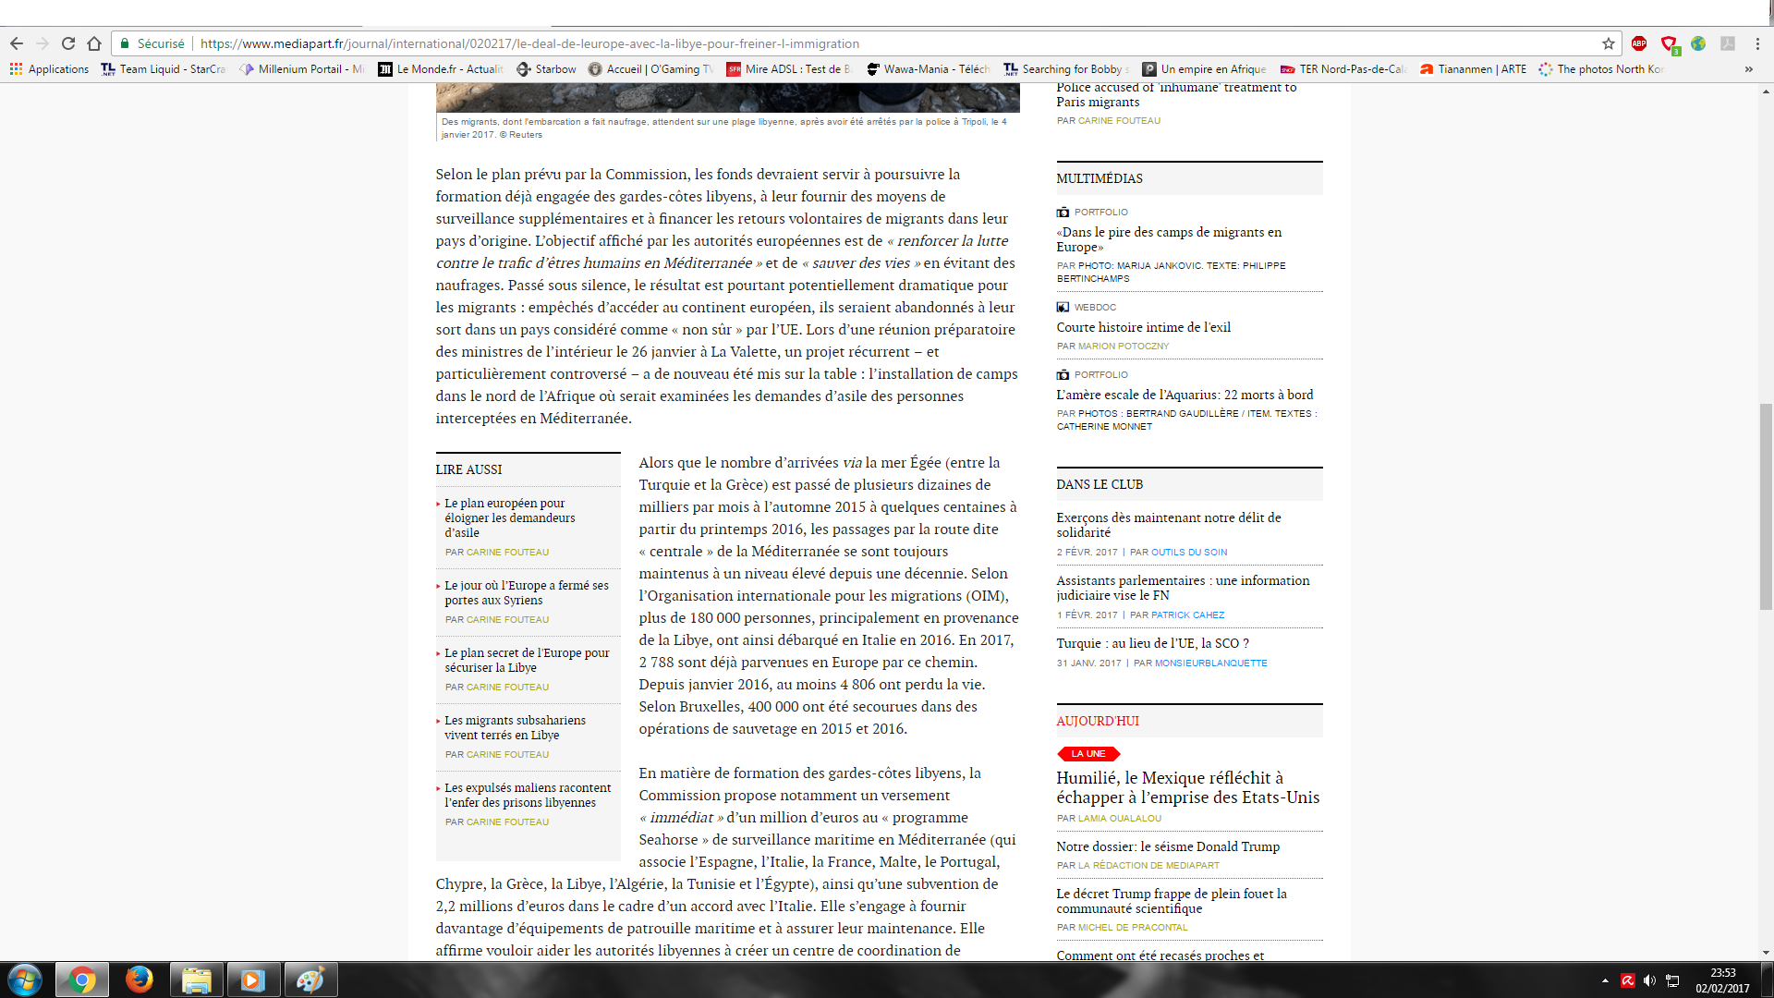Viewport: 1774px width, 998px height.
Task: Go to browser home page
Action: [x=94, y=43]
